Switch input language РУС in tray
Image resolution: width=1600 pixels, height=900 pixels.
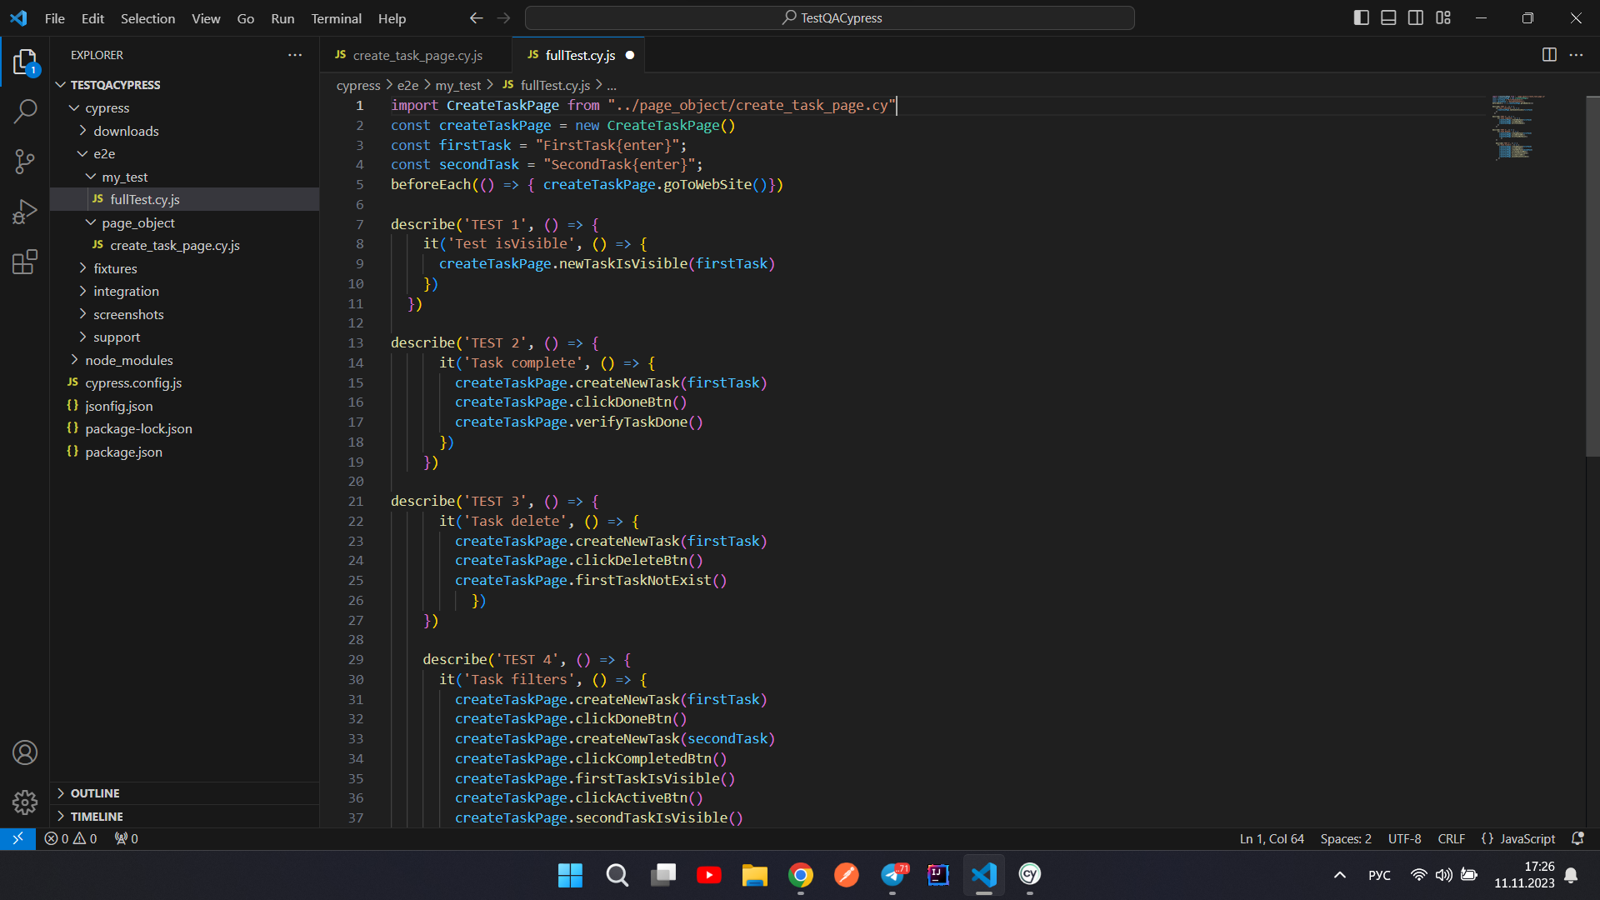click(1379, 875)
